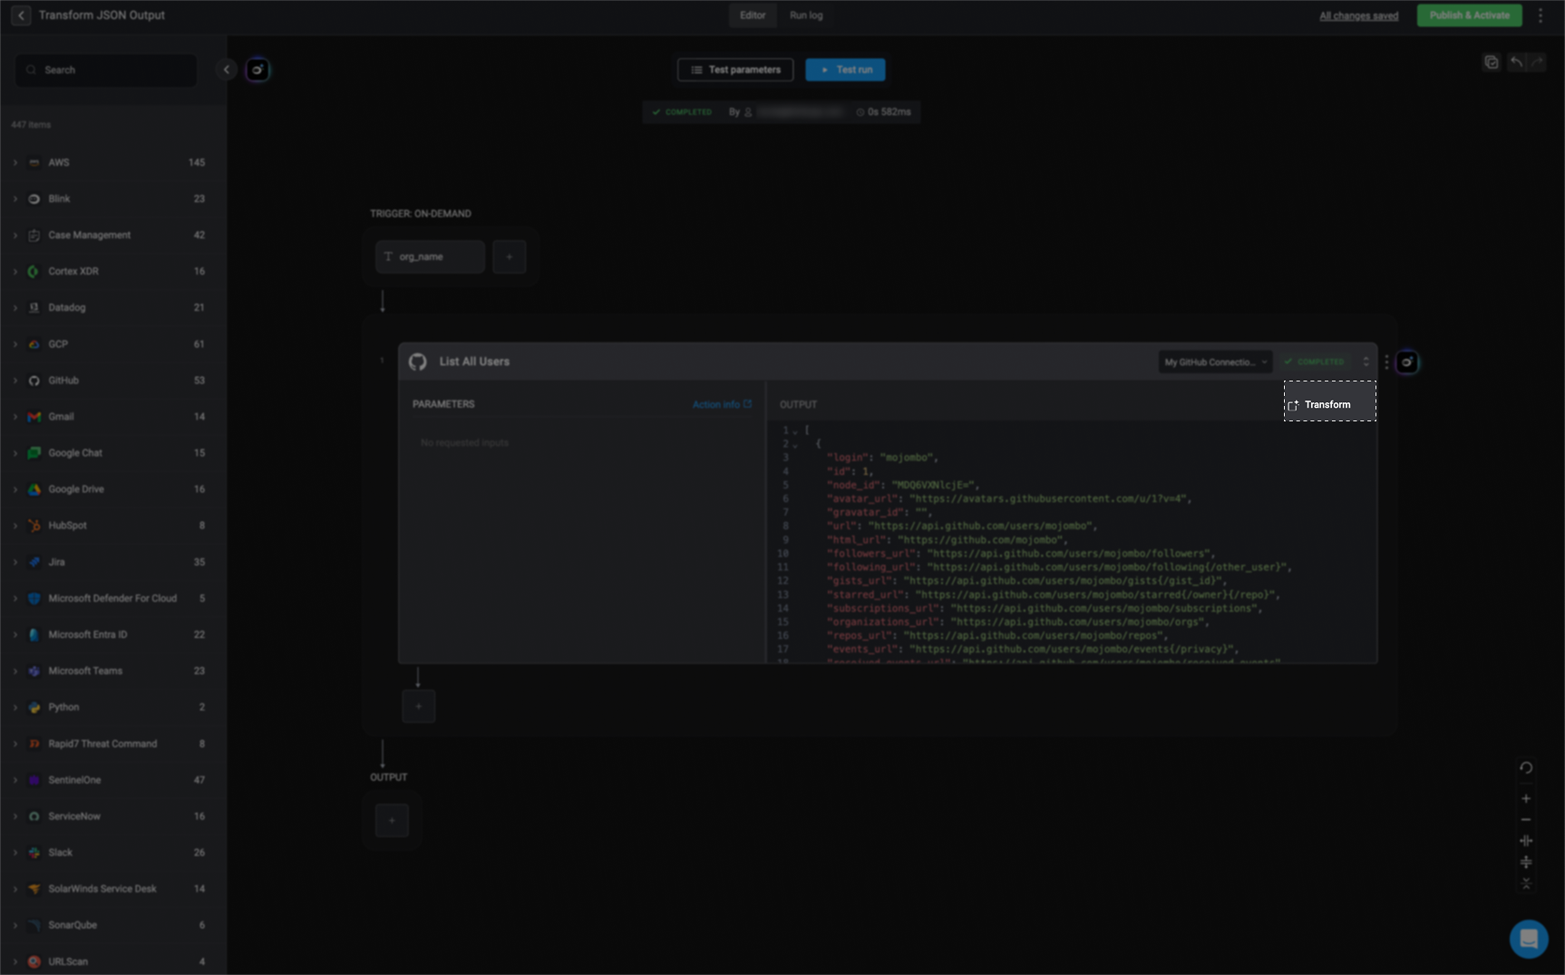Select the Google Chat row
The width and height of the screenshot is (1565, 975).
[x=113, y=453]
